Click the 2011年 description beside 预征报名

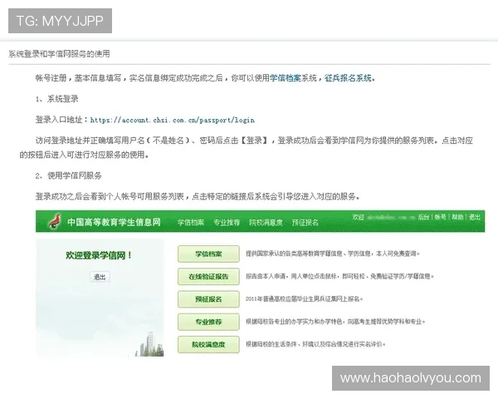pyautogui.click(x=305, y=298)
